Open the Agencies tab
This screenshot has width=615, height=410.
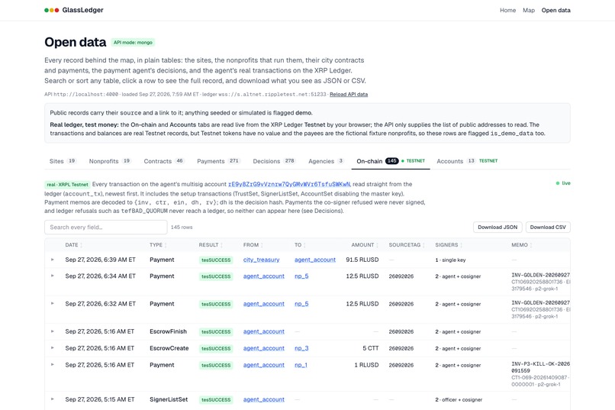tap(326, 161)
